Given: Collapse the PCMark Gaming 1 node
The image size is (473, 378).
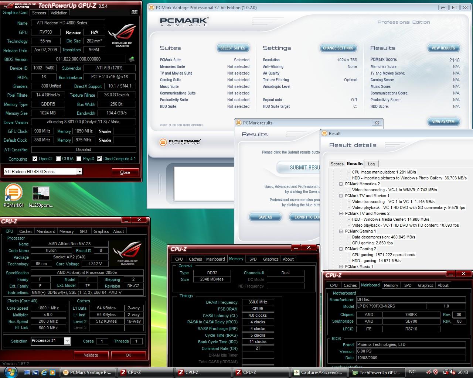Looking at the screenshot, I should [341, 231].
